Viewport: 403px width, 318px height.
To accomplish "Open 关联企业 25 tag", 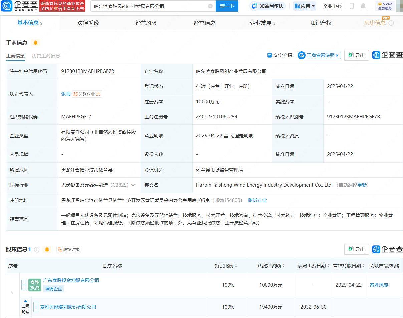I will click(x=87, y=94).
